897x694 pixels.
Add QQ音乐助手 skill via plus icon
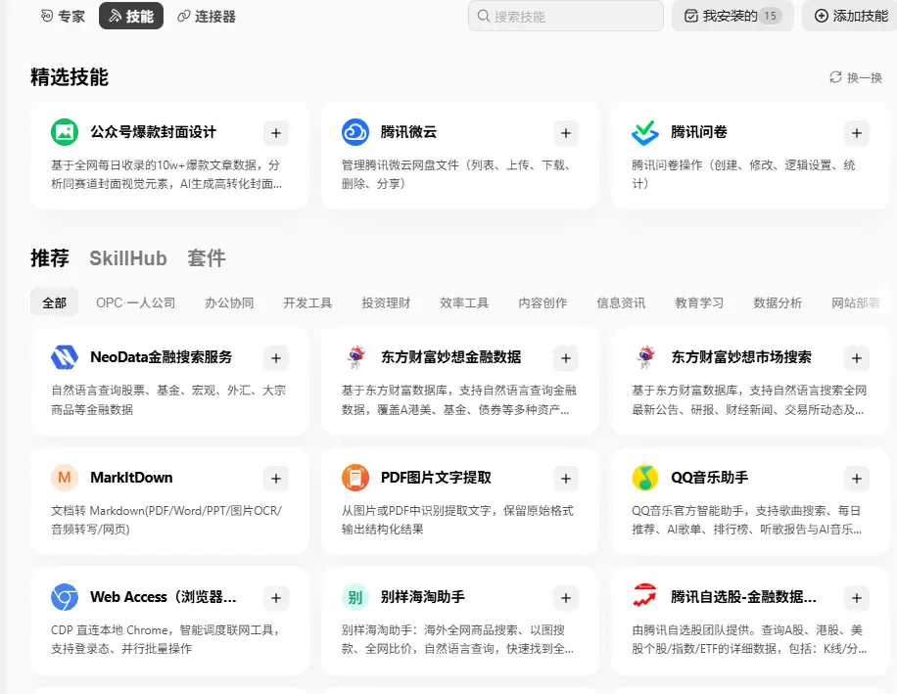pos(857,479)
